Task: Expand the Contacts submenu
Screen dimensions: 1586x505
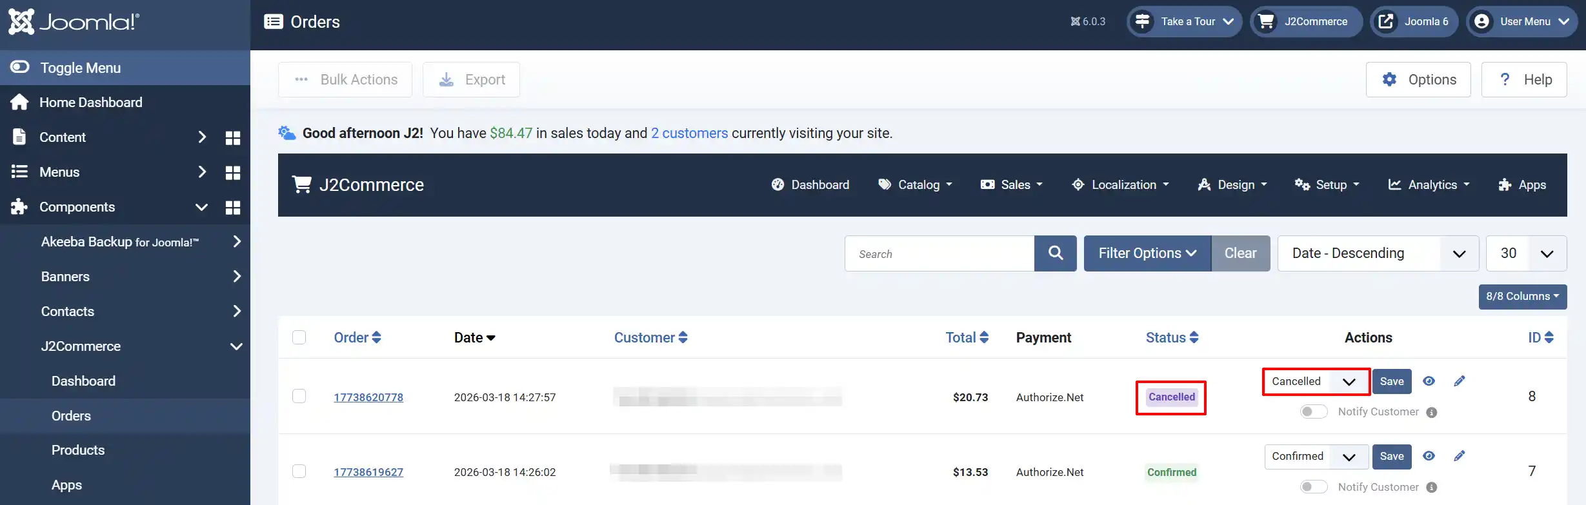Action: point(237,312)
